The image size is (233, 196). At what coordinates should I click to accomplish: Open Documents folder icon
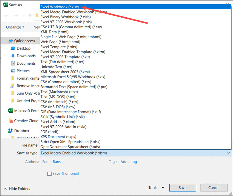(13, 63)
